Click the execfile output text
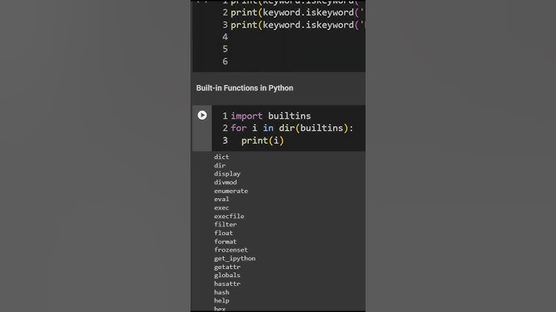556x312 pixels. 229,216
